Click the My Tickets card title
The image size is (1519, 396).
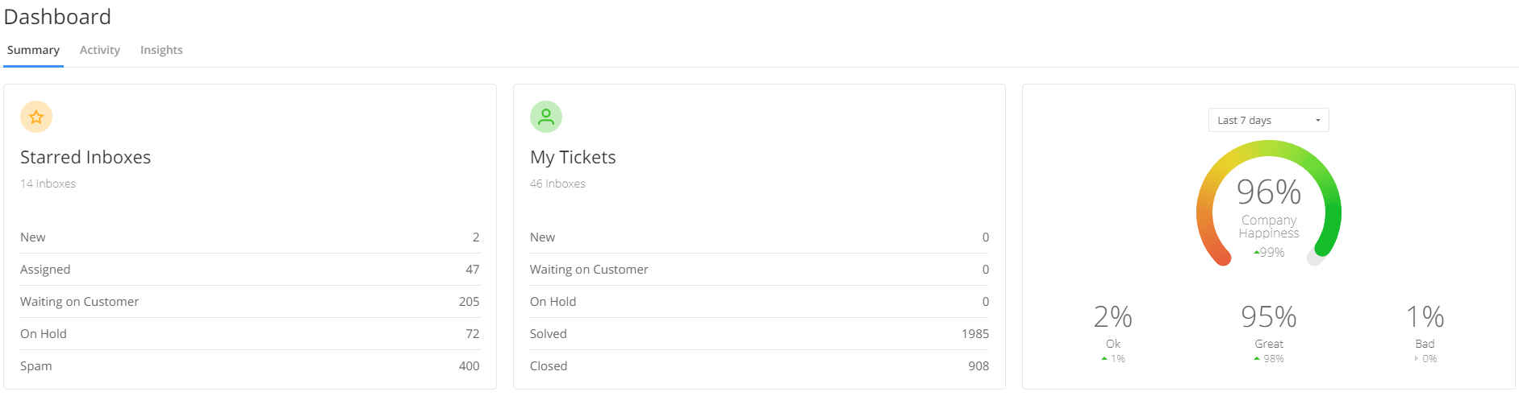[573, 158]
